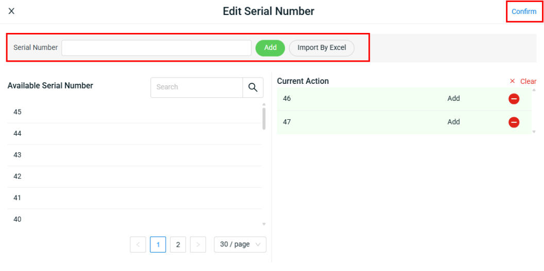Go to the next page arrow
The image size is (544, 271).
(x=198, y=245)
